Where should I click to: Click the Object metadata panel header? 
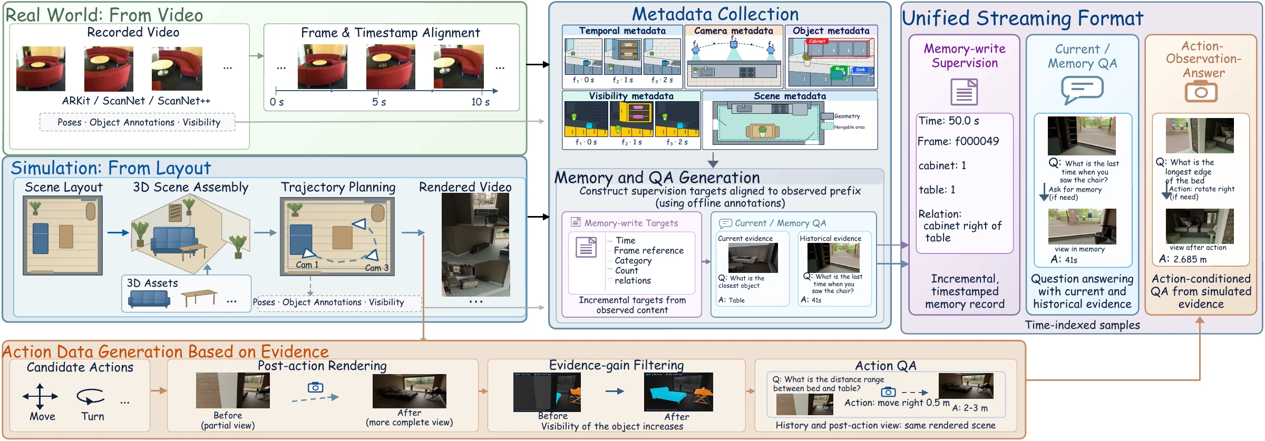pyautogui.click(x=831, y=31)
